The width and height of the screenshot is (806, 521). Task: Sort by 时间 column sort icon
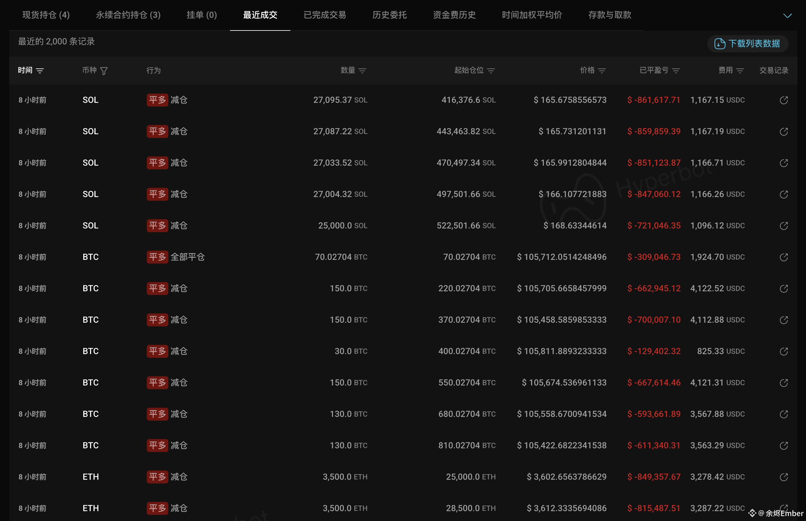click(40, 71)
